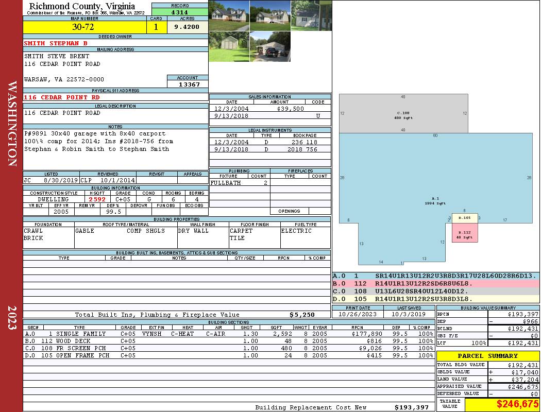This screenshot has width=541, height=412.
Task: Click the small shed on lawn photo
Action: click(228, 47)
